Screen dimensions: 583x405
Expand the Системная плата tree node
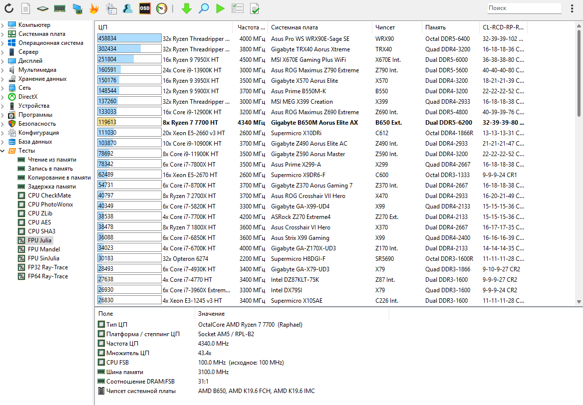click(2, 34)
